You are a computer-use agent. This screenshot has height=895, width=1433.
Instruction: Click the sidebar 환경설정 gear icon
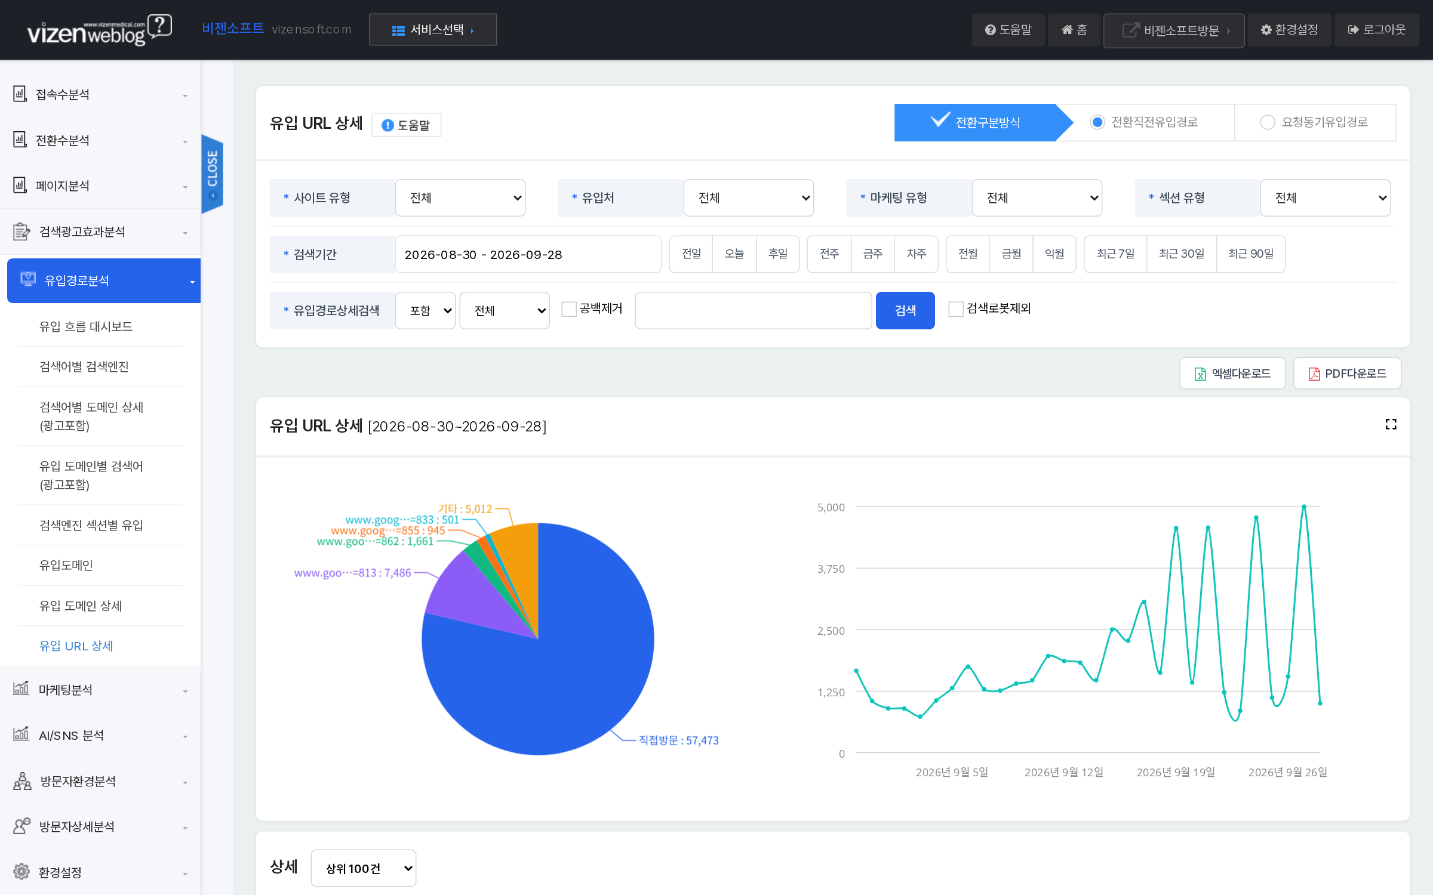[x=21, y=871]
